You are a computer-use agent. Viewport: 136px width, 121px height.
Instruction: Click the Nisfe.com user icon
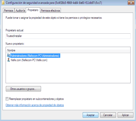[x=8, y=60]
